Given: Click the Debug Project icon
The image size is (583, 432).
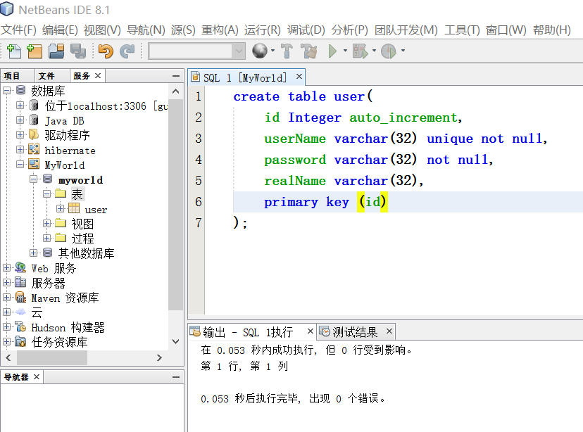Looking at the screenshot, I should pos(360,51).
